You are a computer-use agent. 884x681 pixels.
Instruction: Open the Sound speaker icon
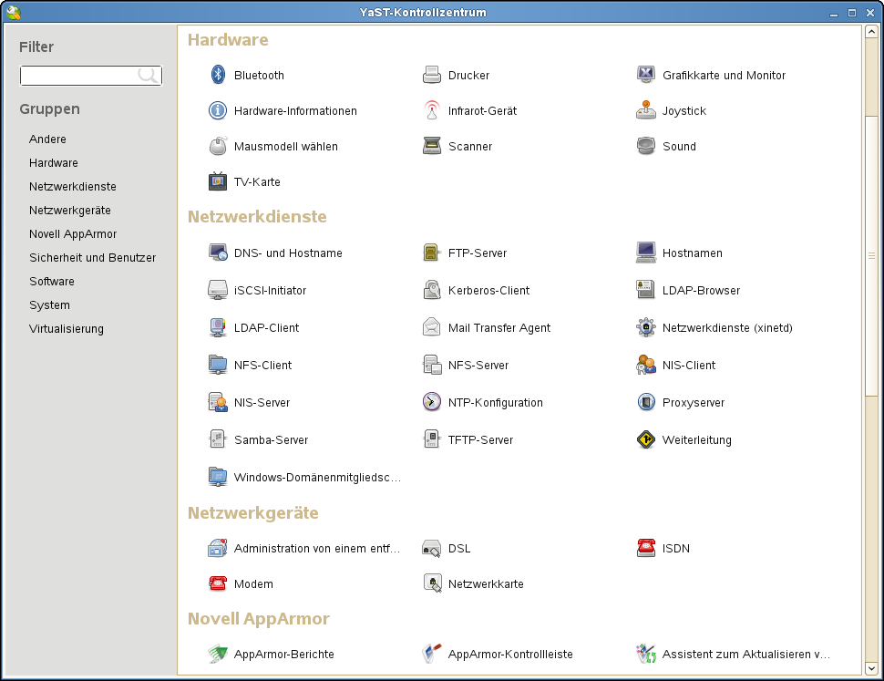click(646, 146)
